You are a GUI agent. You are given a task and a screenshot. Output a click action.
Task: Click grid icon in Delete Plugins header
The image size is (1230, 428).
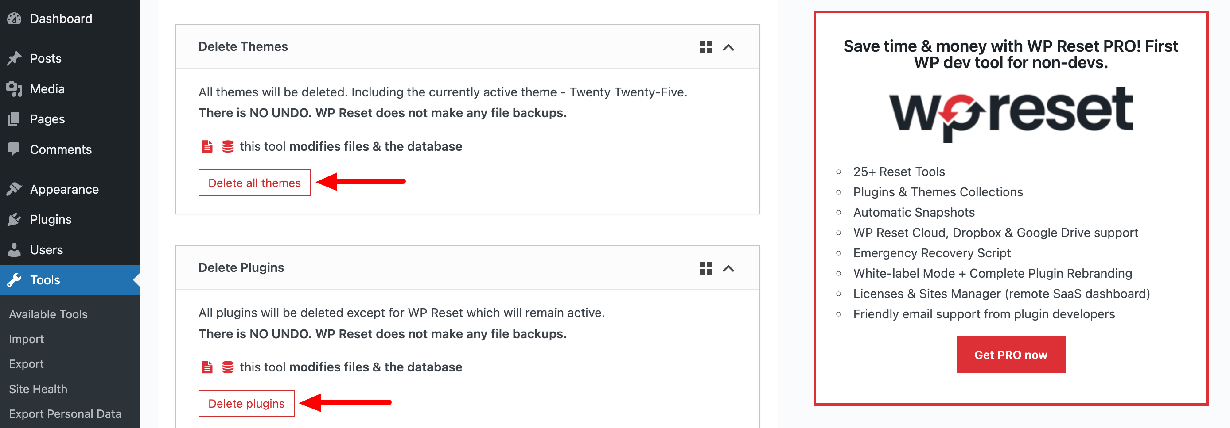click(706, 268)
